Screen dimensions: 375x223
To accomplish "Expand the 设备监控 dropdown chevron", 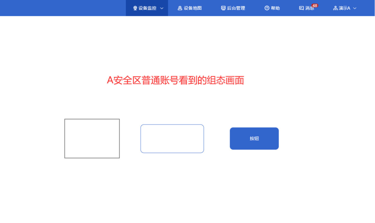I will 162,8.
